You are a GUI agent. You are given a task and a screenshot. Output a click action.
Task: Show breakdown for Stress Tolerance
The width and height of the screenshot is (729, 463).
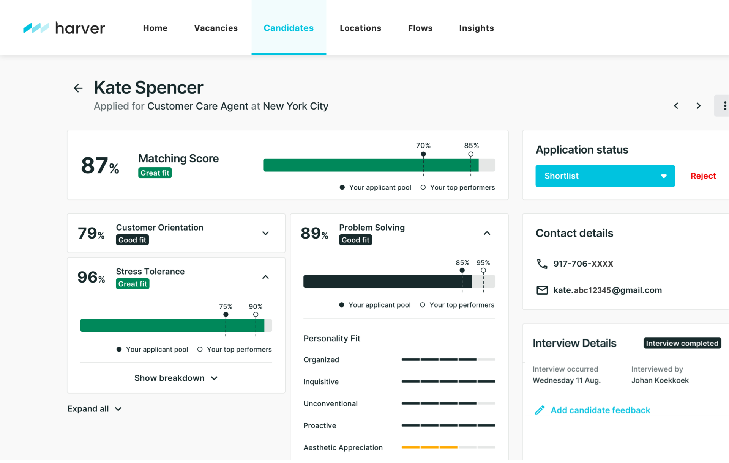[x=176, y=378]
